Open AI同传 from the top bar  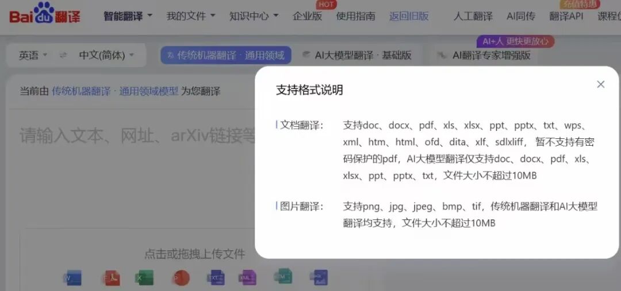(521, 16)
